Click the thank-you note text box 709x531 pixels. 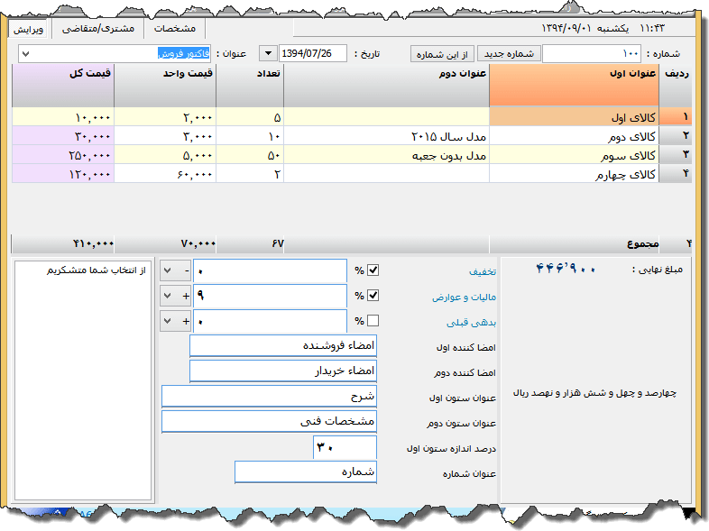[84, 379]
